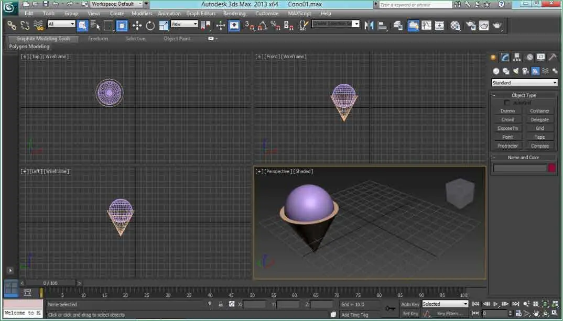Image resolution: width=563 pixels, height=321 pixels.
Task: Open the Graph Editors menu
Action: tap(201, 13)
